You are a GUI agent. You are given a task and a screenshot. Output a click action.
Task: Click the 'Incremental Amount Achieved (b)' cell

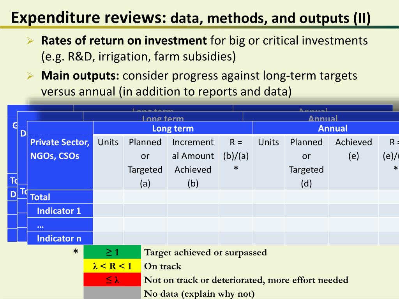(193, 162)
